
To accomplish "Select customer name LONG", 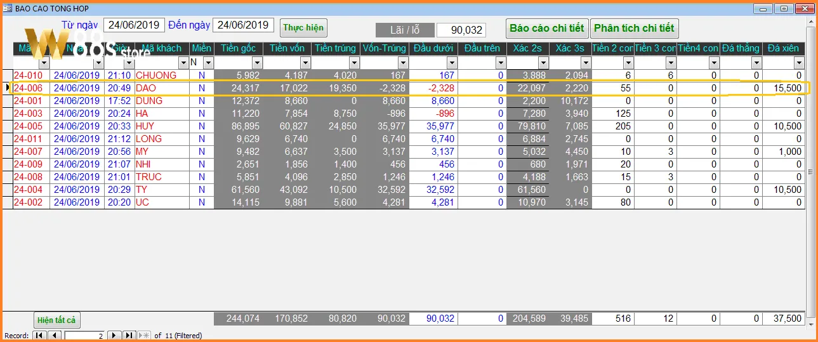I will click(148, 139).
